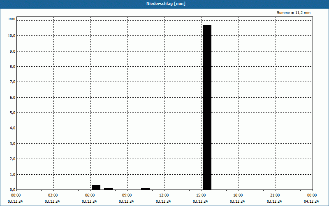Screen dimensions: 329x206
Task: Click the 04.12.24 date label
Action: click(311, 201)
